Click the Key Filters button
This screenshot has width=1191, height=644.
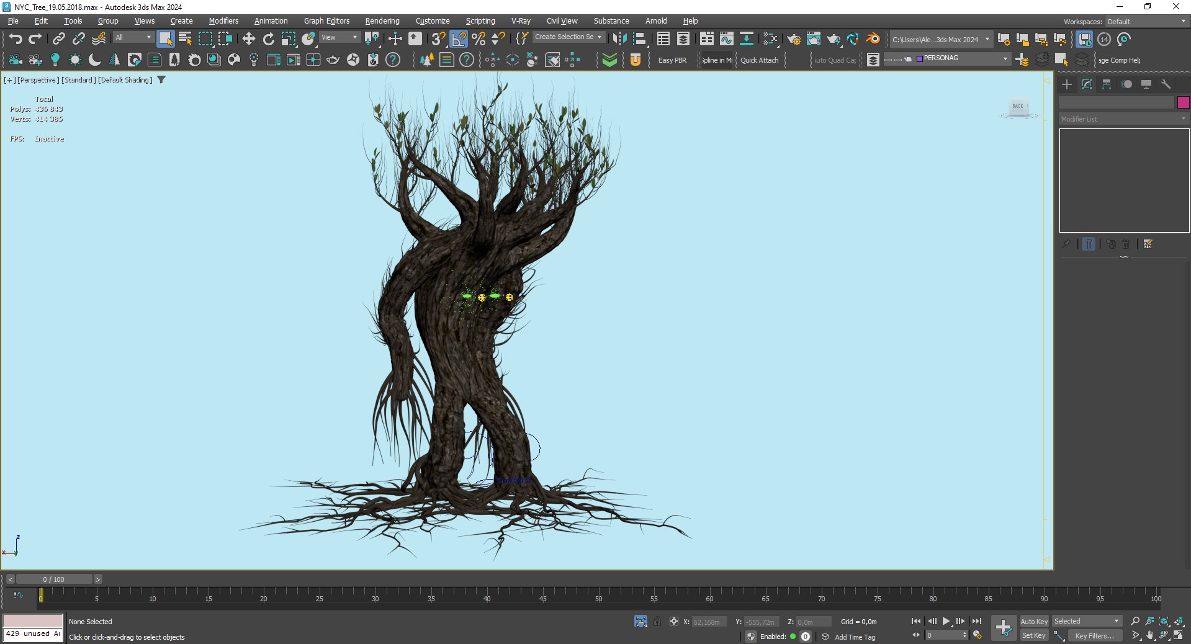click(1095, 635)
